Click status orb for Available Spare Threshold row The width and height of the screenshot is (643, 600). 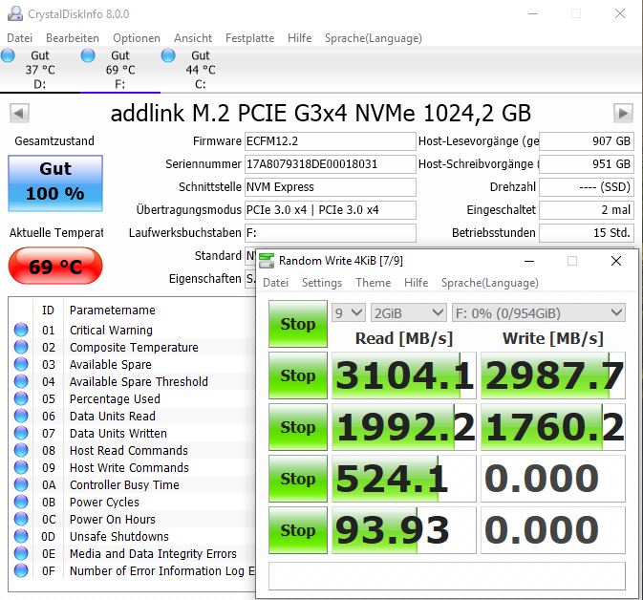[x=21, y=381]
